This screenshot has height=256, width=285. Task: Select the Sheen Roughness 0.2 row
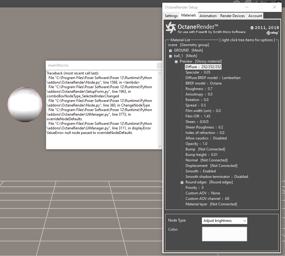[204, 127]
